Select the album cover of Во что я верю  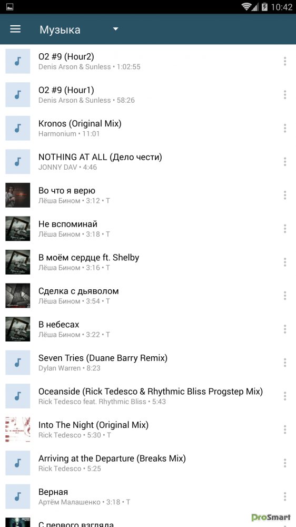[x=18, y=196]
